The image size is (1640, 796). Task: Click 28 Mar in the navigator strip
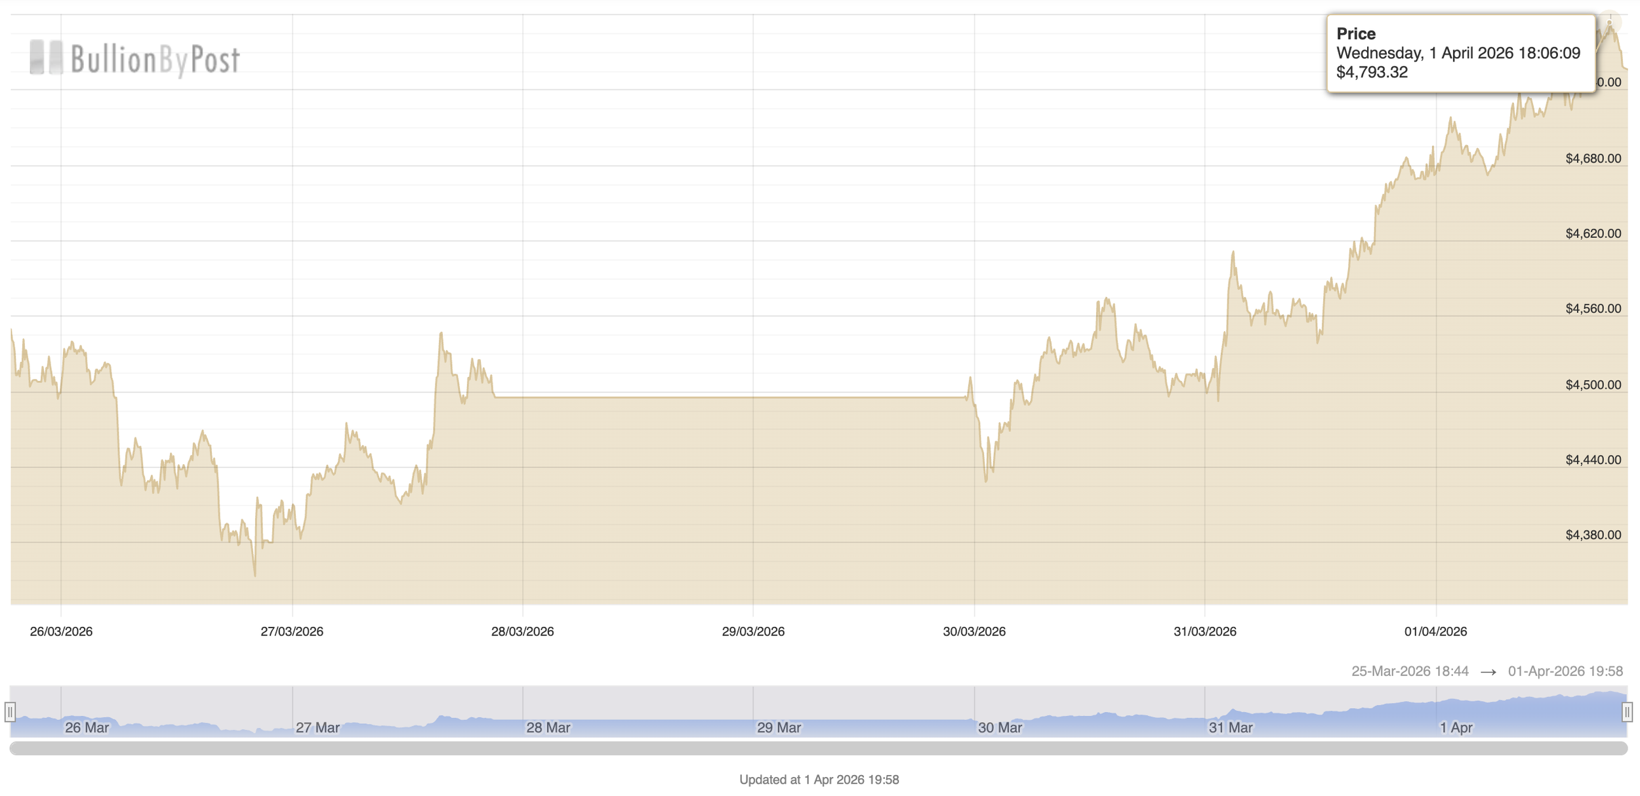[x=548, y=727]
